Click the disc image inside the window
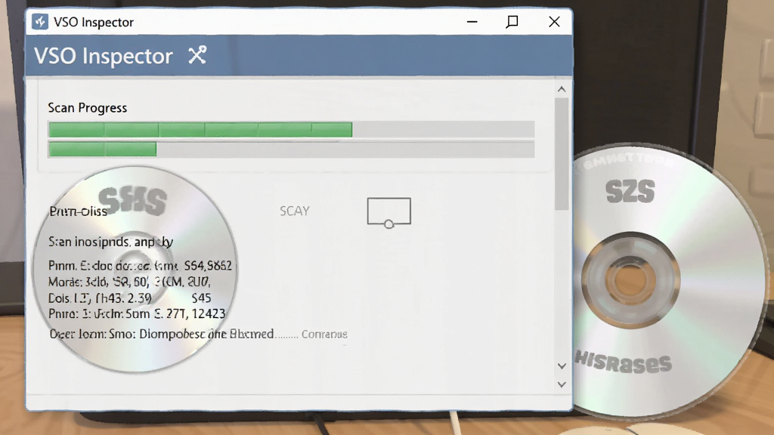 click(x=135, y=269)
